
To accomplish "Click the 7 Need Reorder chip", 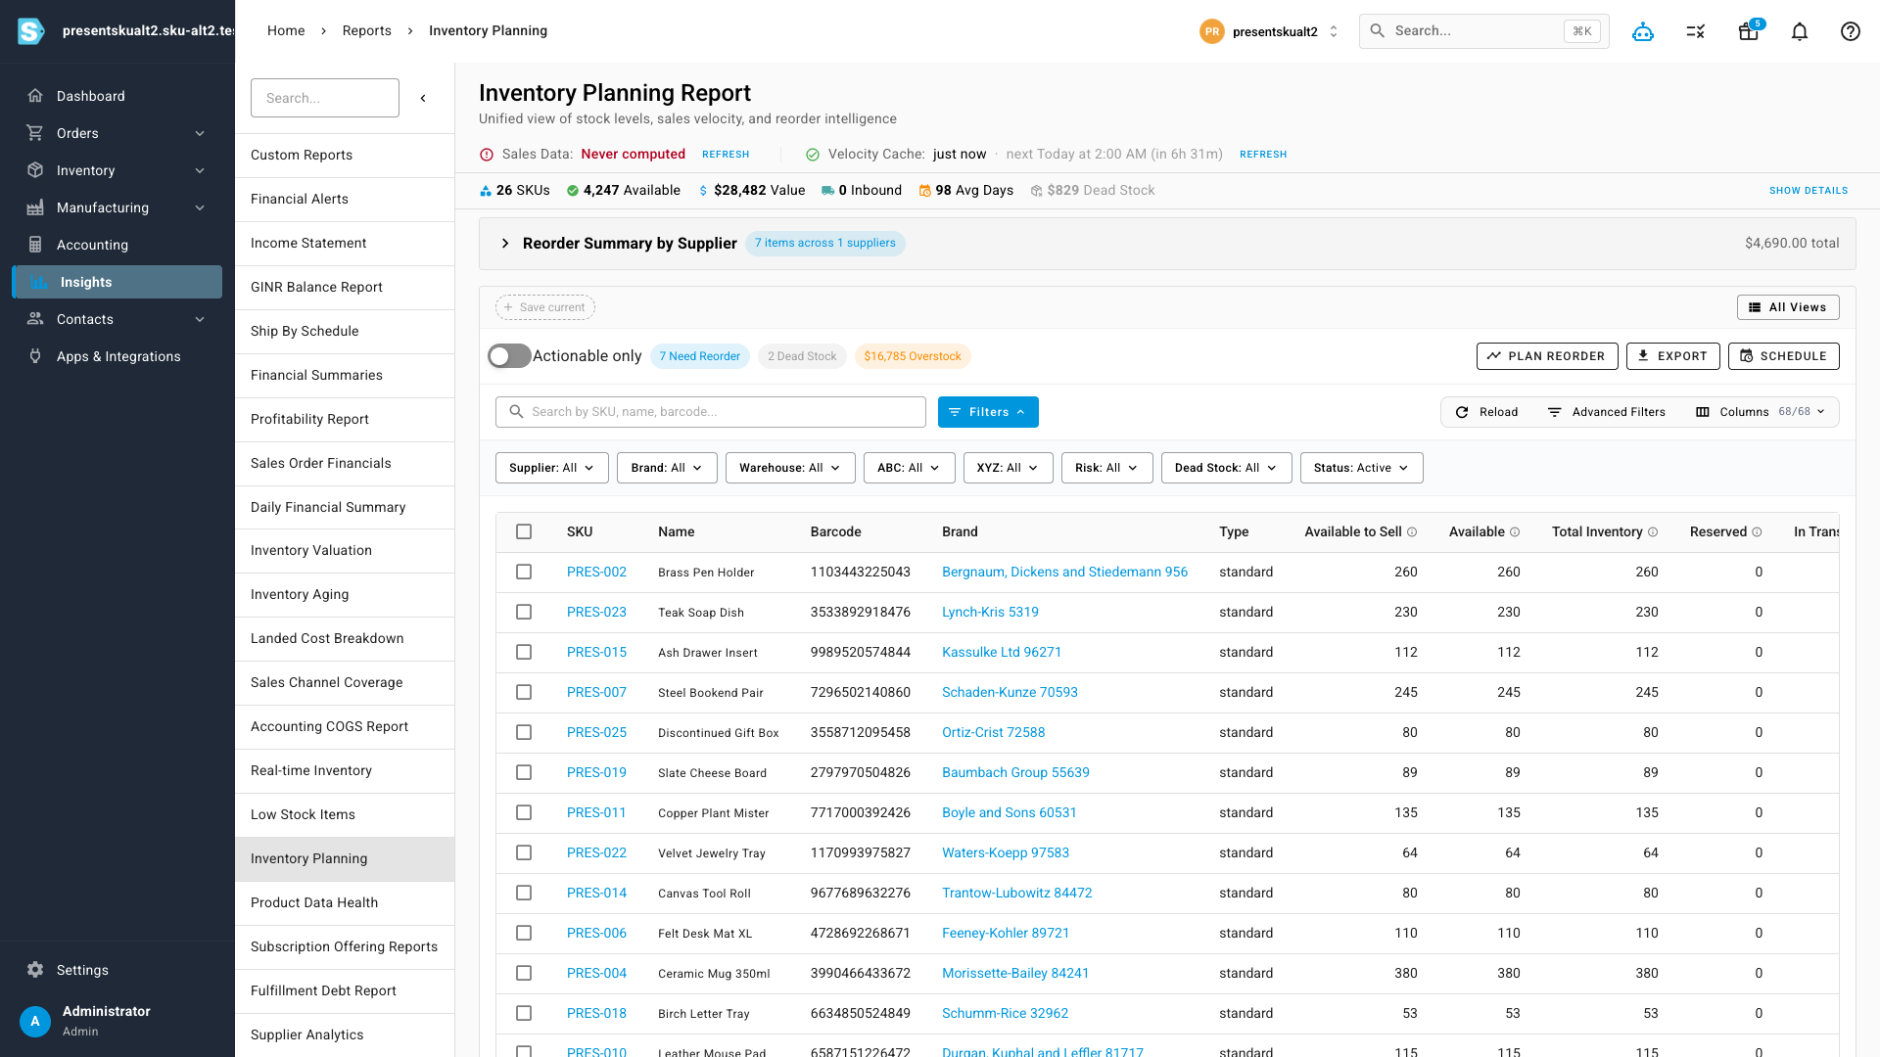I will pos(699,356).
